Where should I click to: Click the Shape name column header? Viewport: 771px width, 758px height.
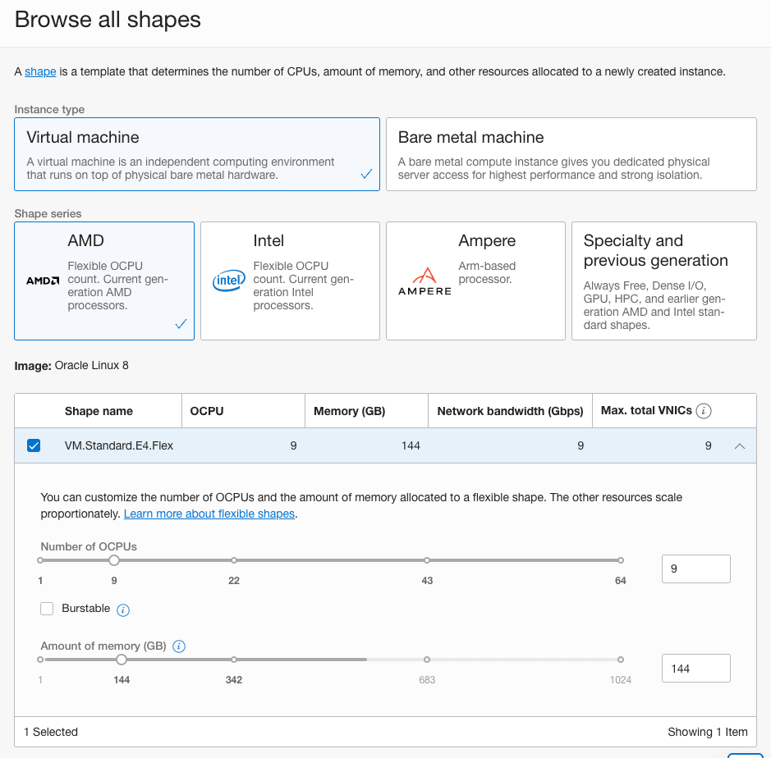pyautogui.click(x=99, y=411)
